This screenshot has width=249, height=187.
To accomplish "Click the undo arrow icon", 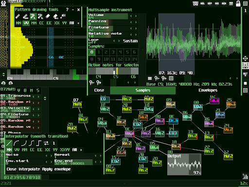I will tap(3, 83).
